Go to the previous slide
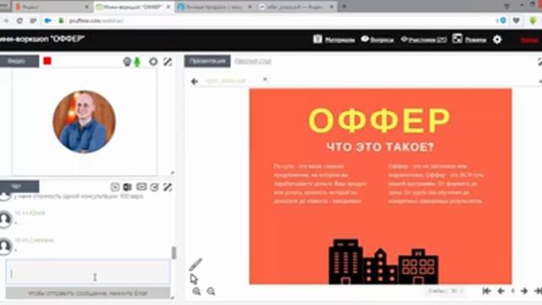 (501, 291)
